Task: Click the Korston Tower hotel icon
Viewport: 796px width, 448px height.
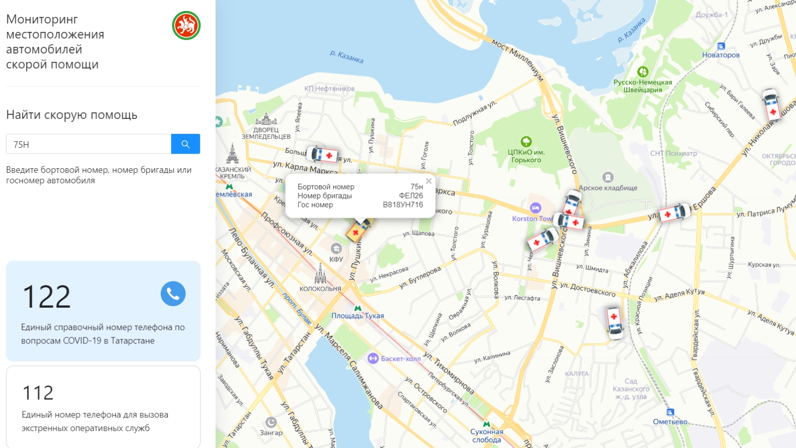Action: click(535, 207)
